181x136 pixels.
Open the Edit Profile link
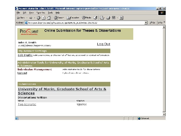tap(25, 55)
